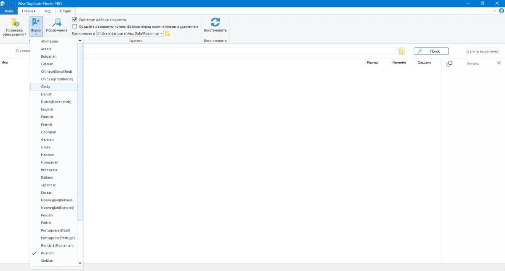
Task: Enable Создайте резервную копию файлов checkbox
Action: click(75, 26)
